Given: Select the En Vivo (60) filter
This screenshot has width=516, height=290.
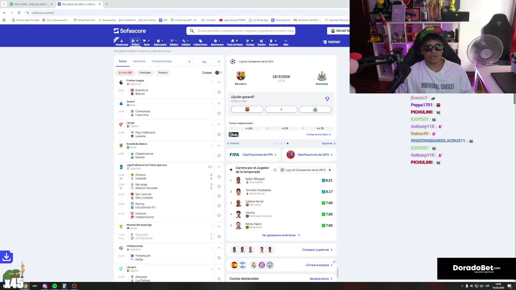Looking at the screenshot, I should click(125, 72).
